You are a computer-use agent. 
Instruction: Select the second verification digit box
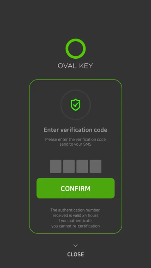tap(69, 166)
